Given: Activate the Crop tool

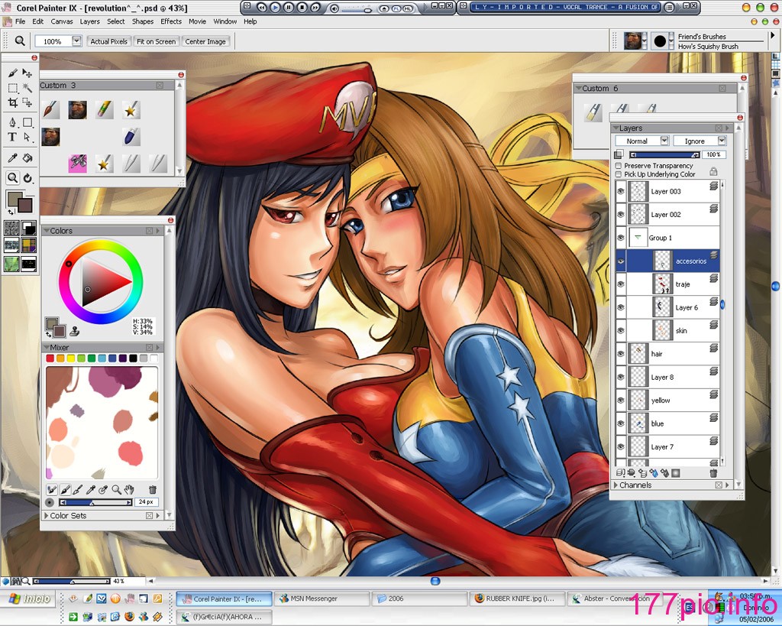Looking at the screenshot, I should pos(12,103).
